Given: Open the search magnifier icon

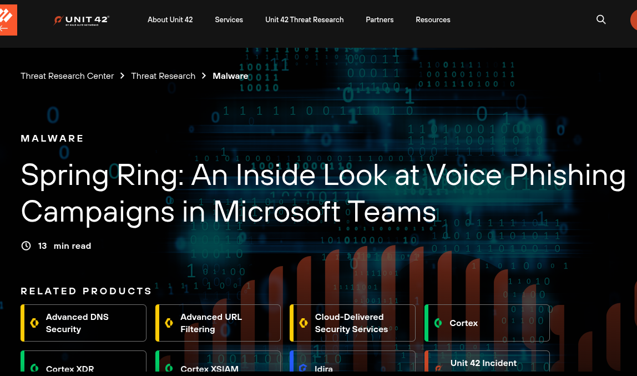Looking at the screenshot, I should coord(601,19).
